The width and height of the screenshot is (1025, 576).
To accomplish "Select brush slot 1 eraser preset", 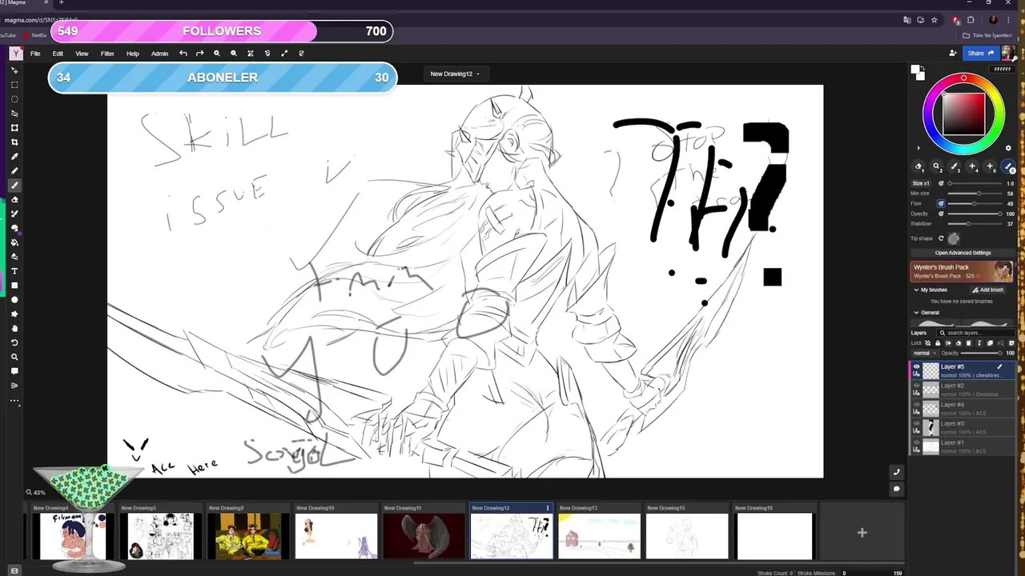I will click(918, 166).
